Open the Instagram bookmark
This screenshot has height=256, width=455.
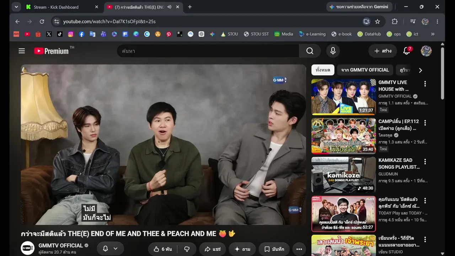coord(71,34)
